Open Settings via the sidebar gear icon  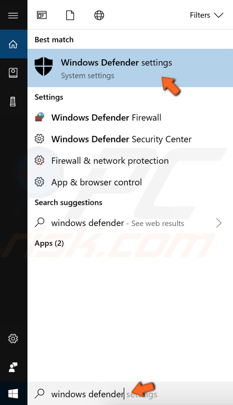point(14,339)
